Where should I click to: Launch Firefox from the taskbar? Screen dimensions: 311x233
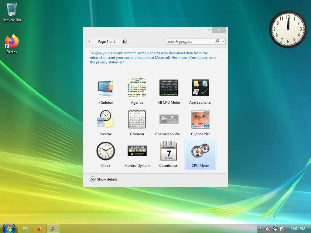(x=39, y=229)
